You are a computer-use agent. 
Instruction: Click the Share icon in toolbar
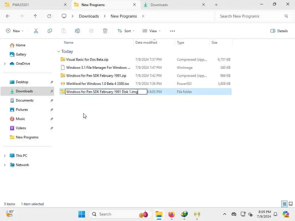(x=91, y=31)
